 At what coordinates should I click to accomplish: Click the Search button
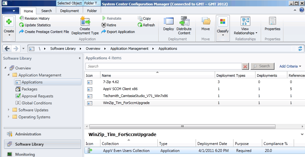coord(262,66)
